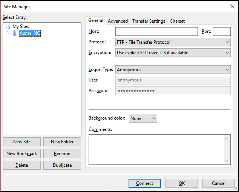
Task: Open the Protocol dropdown
Action: 173,42
